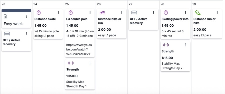
Task: Click the dumbbell icon on Strength Day 2 card
Action: click(x=166, y=45)
